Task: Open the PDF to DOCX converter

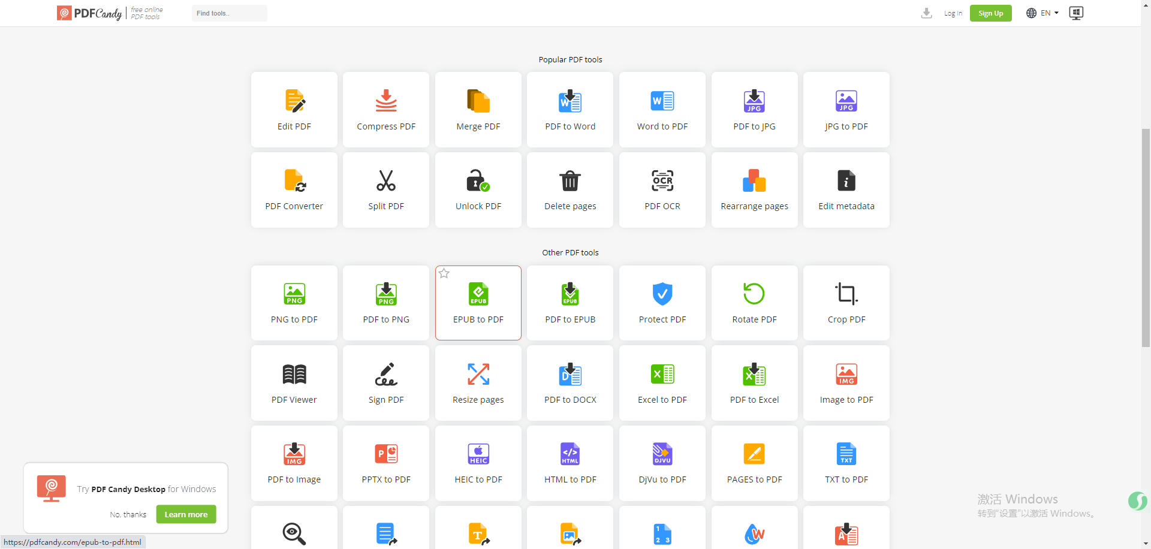Action: click(570, 383)
